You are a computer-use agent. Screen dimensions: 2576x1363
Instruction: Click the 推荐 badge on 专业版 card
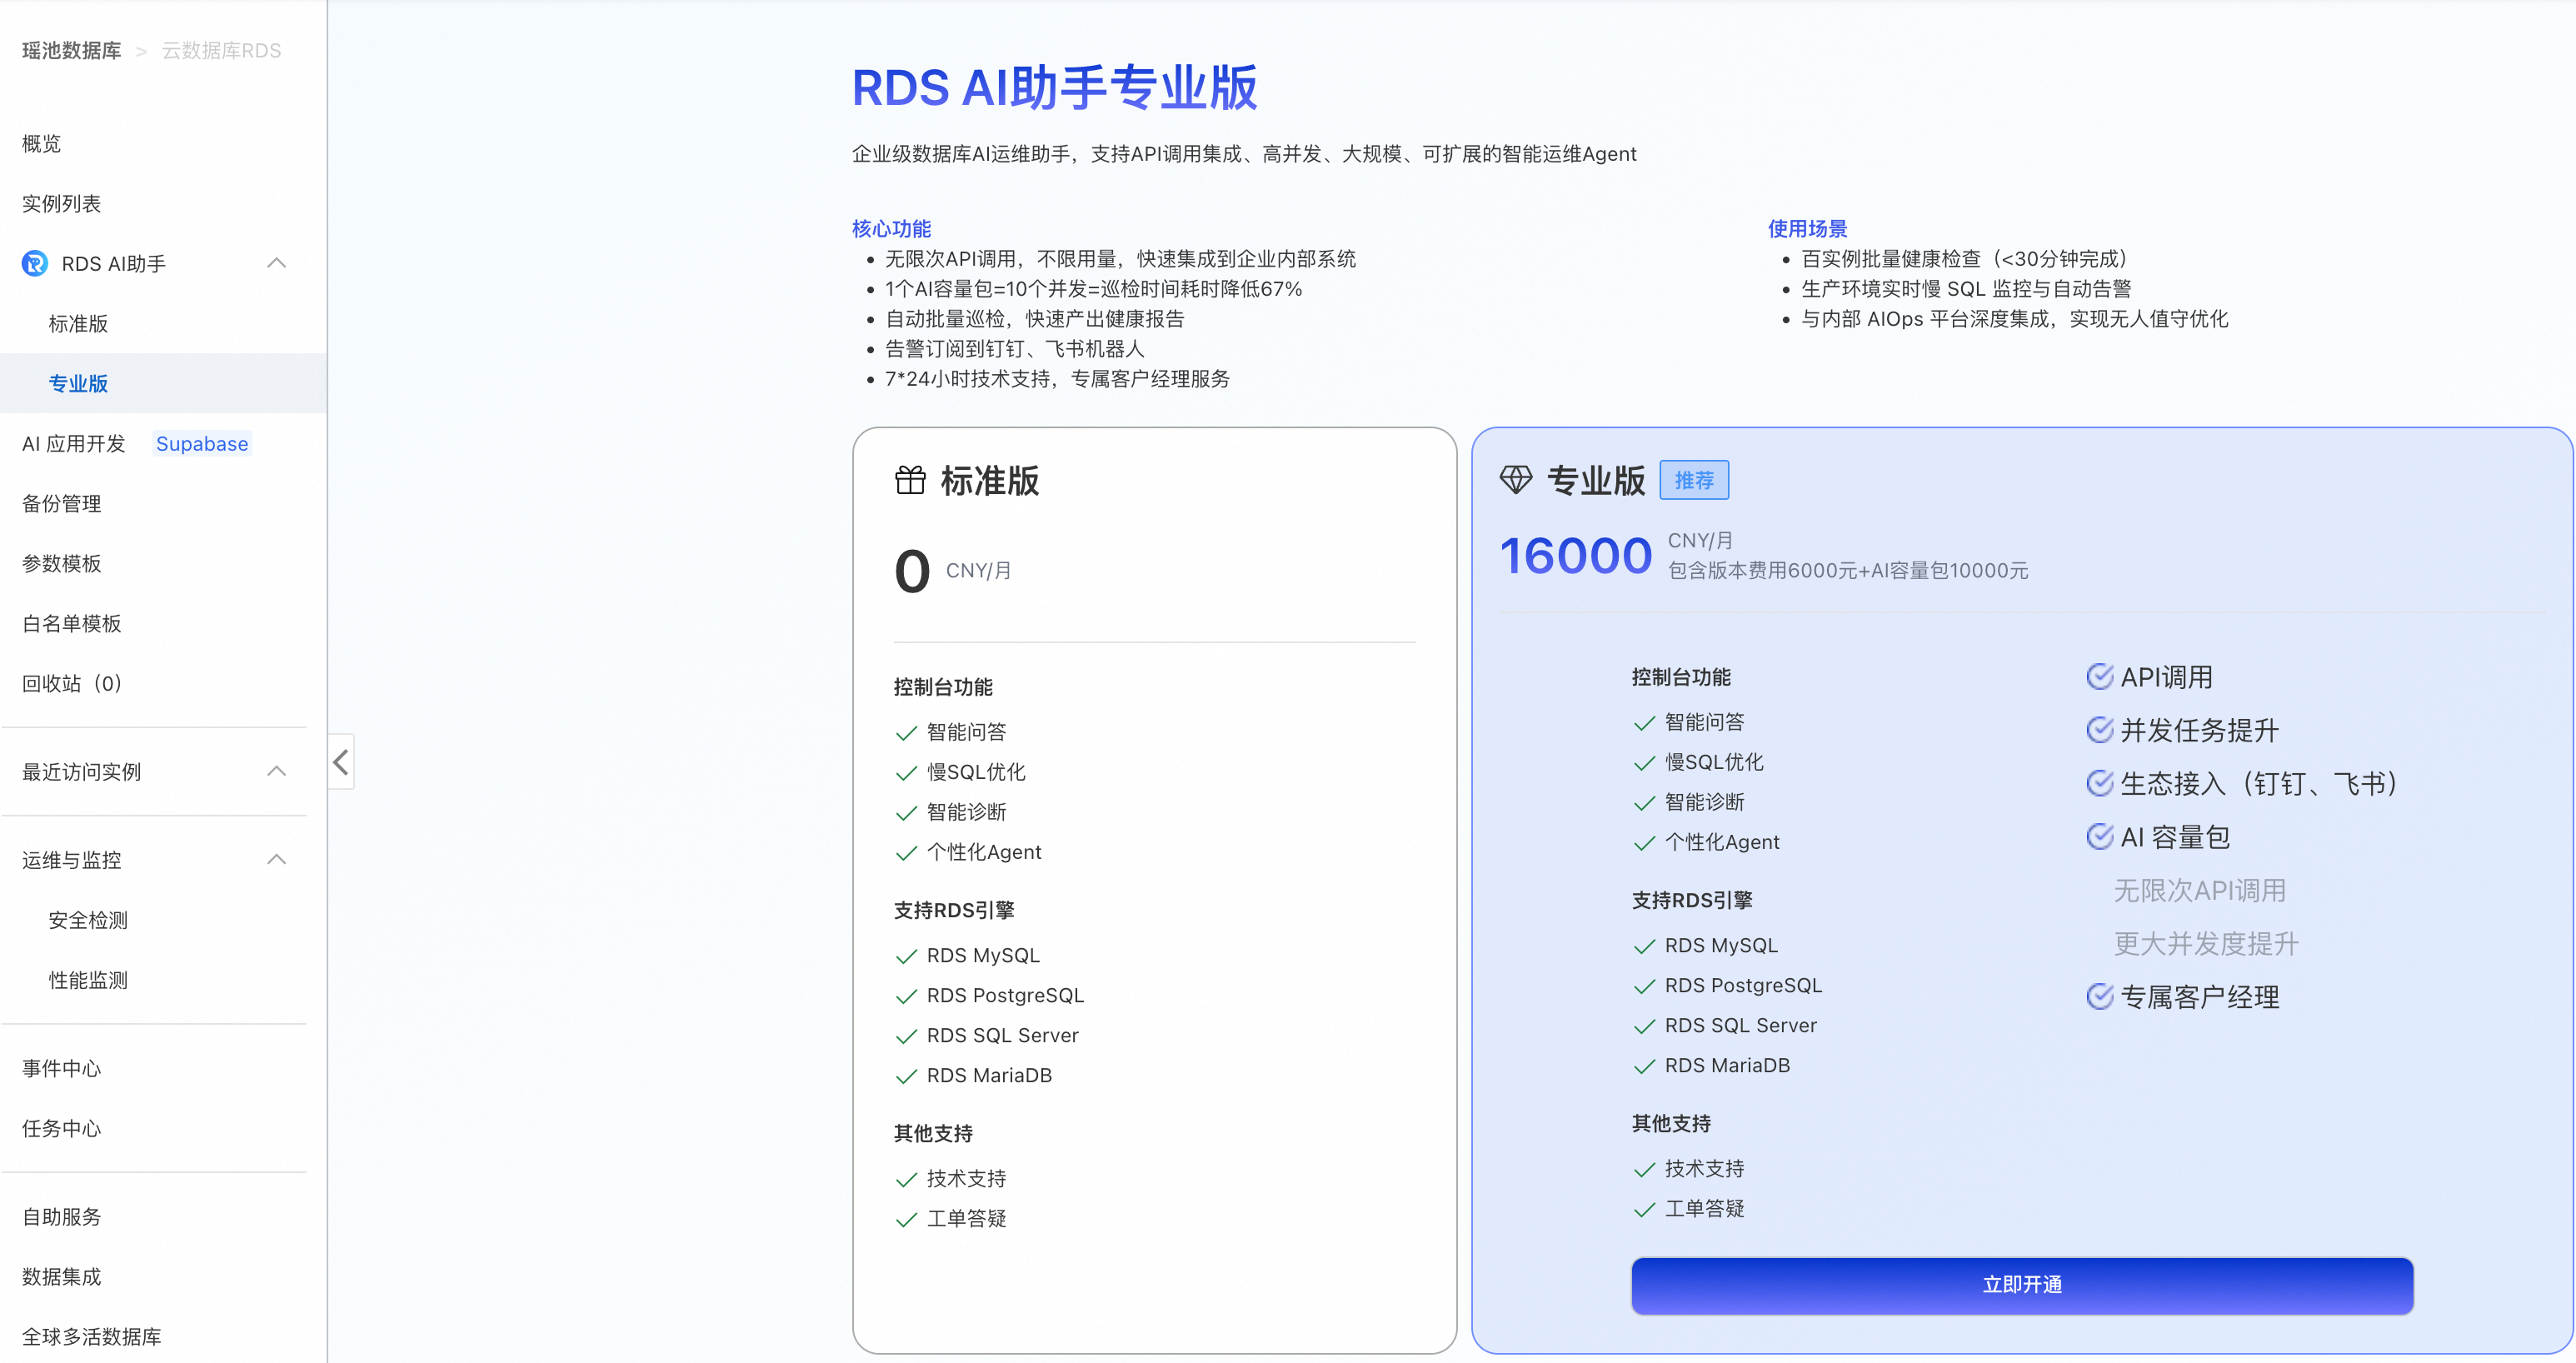click(1694, 480)
